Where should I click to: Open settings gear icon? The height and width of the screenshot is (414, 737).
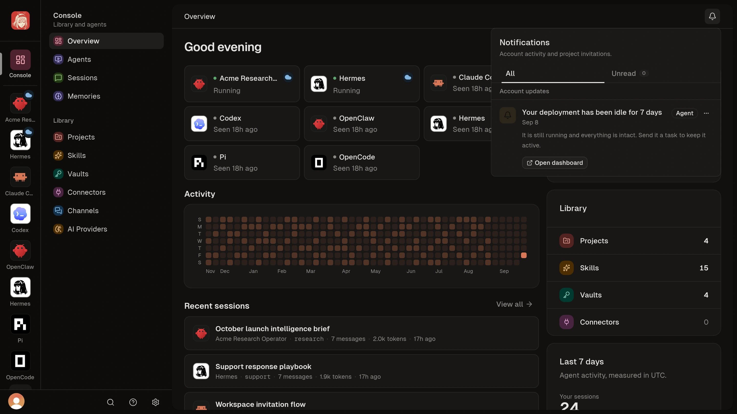coord(155,402)
